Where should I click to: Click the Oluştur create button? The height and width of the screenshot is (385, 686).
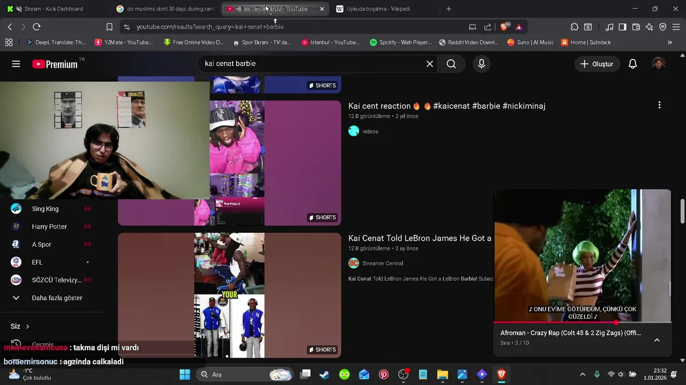[x=596, y=64]
